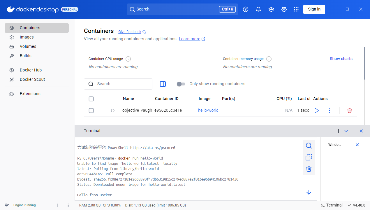
Task: Click Show charts
Action: coord(341,59)
